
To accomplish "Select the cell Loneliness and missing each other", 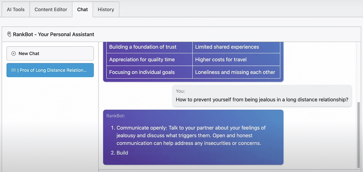I will point(236,72).
